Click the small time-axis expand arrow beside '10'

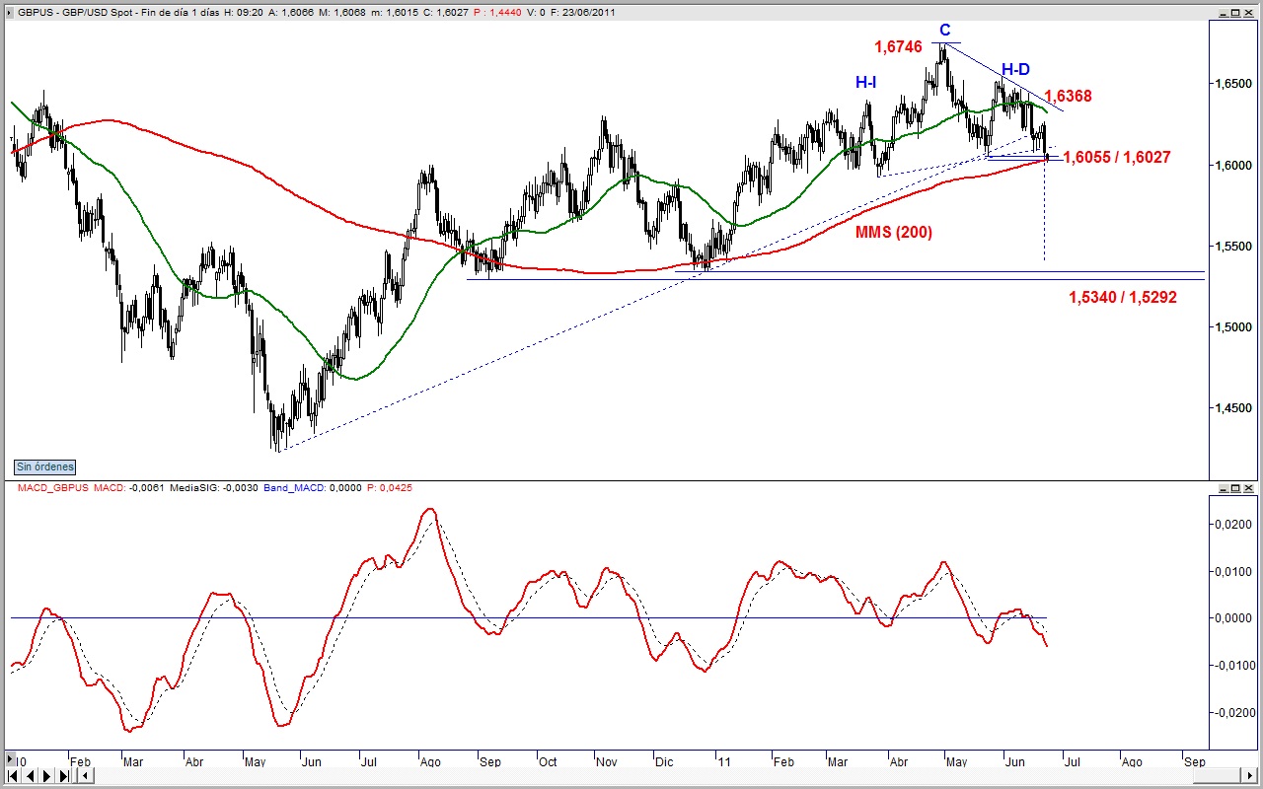(x=10, y=759)
